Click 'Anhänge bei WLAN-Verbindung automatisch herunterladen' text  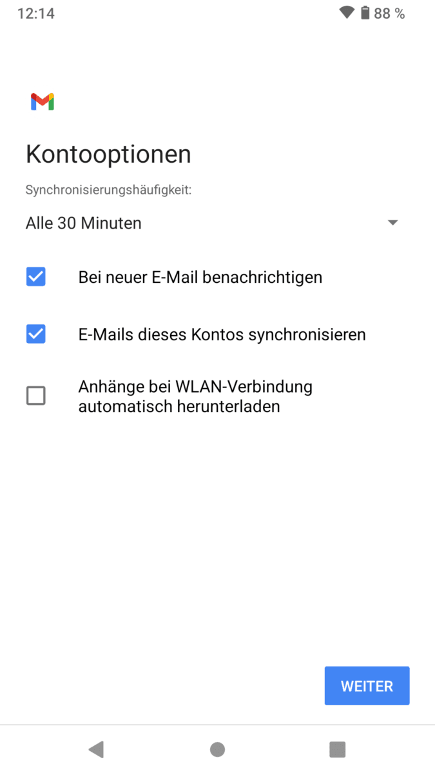tap(195, 397)
